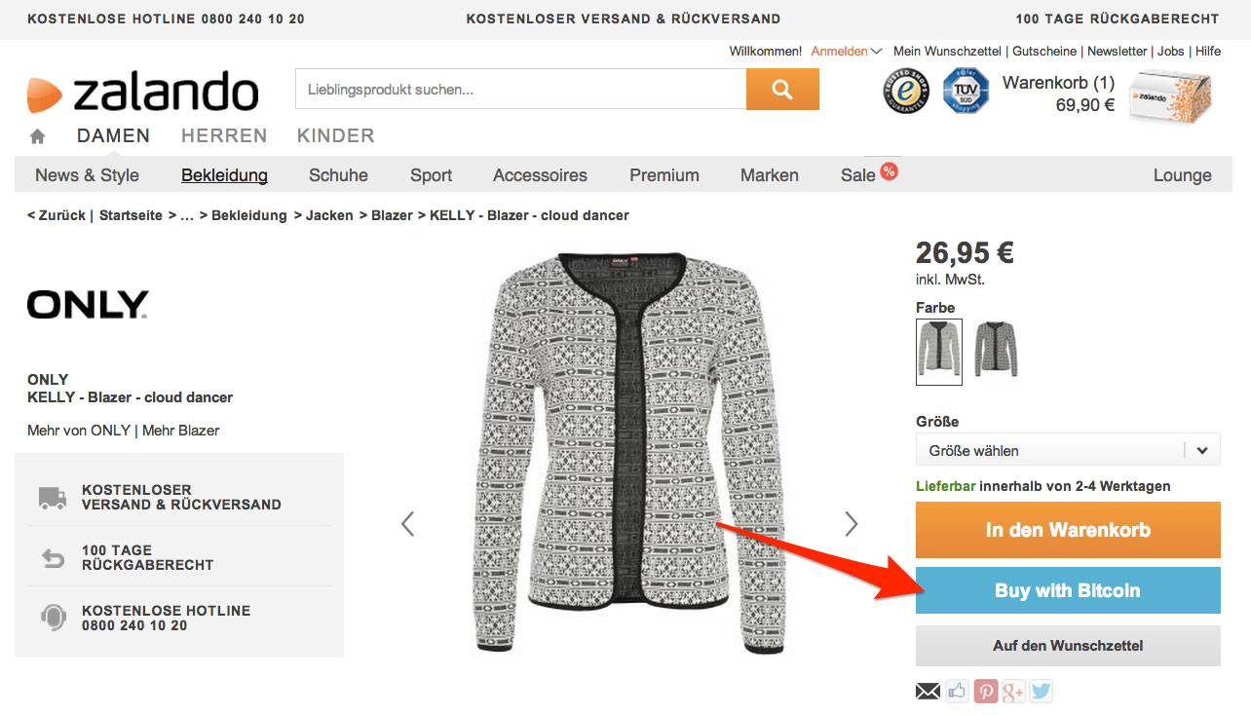1251x715 pixels.
Task: Add item via In den Warenkorb
Action: (x=1067, y=530)
